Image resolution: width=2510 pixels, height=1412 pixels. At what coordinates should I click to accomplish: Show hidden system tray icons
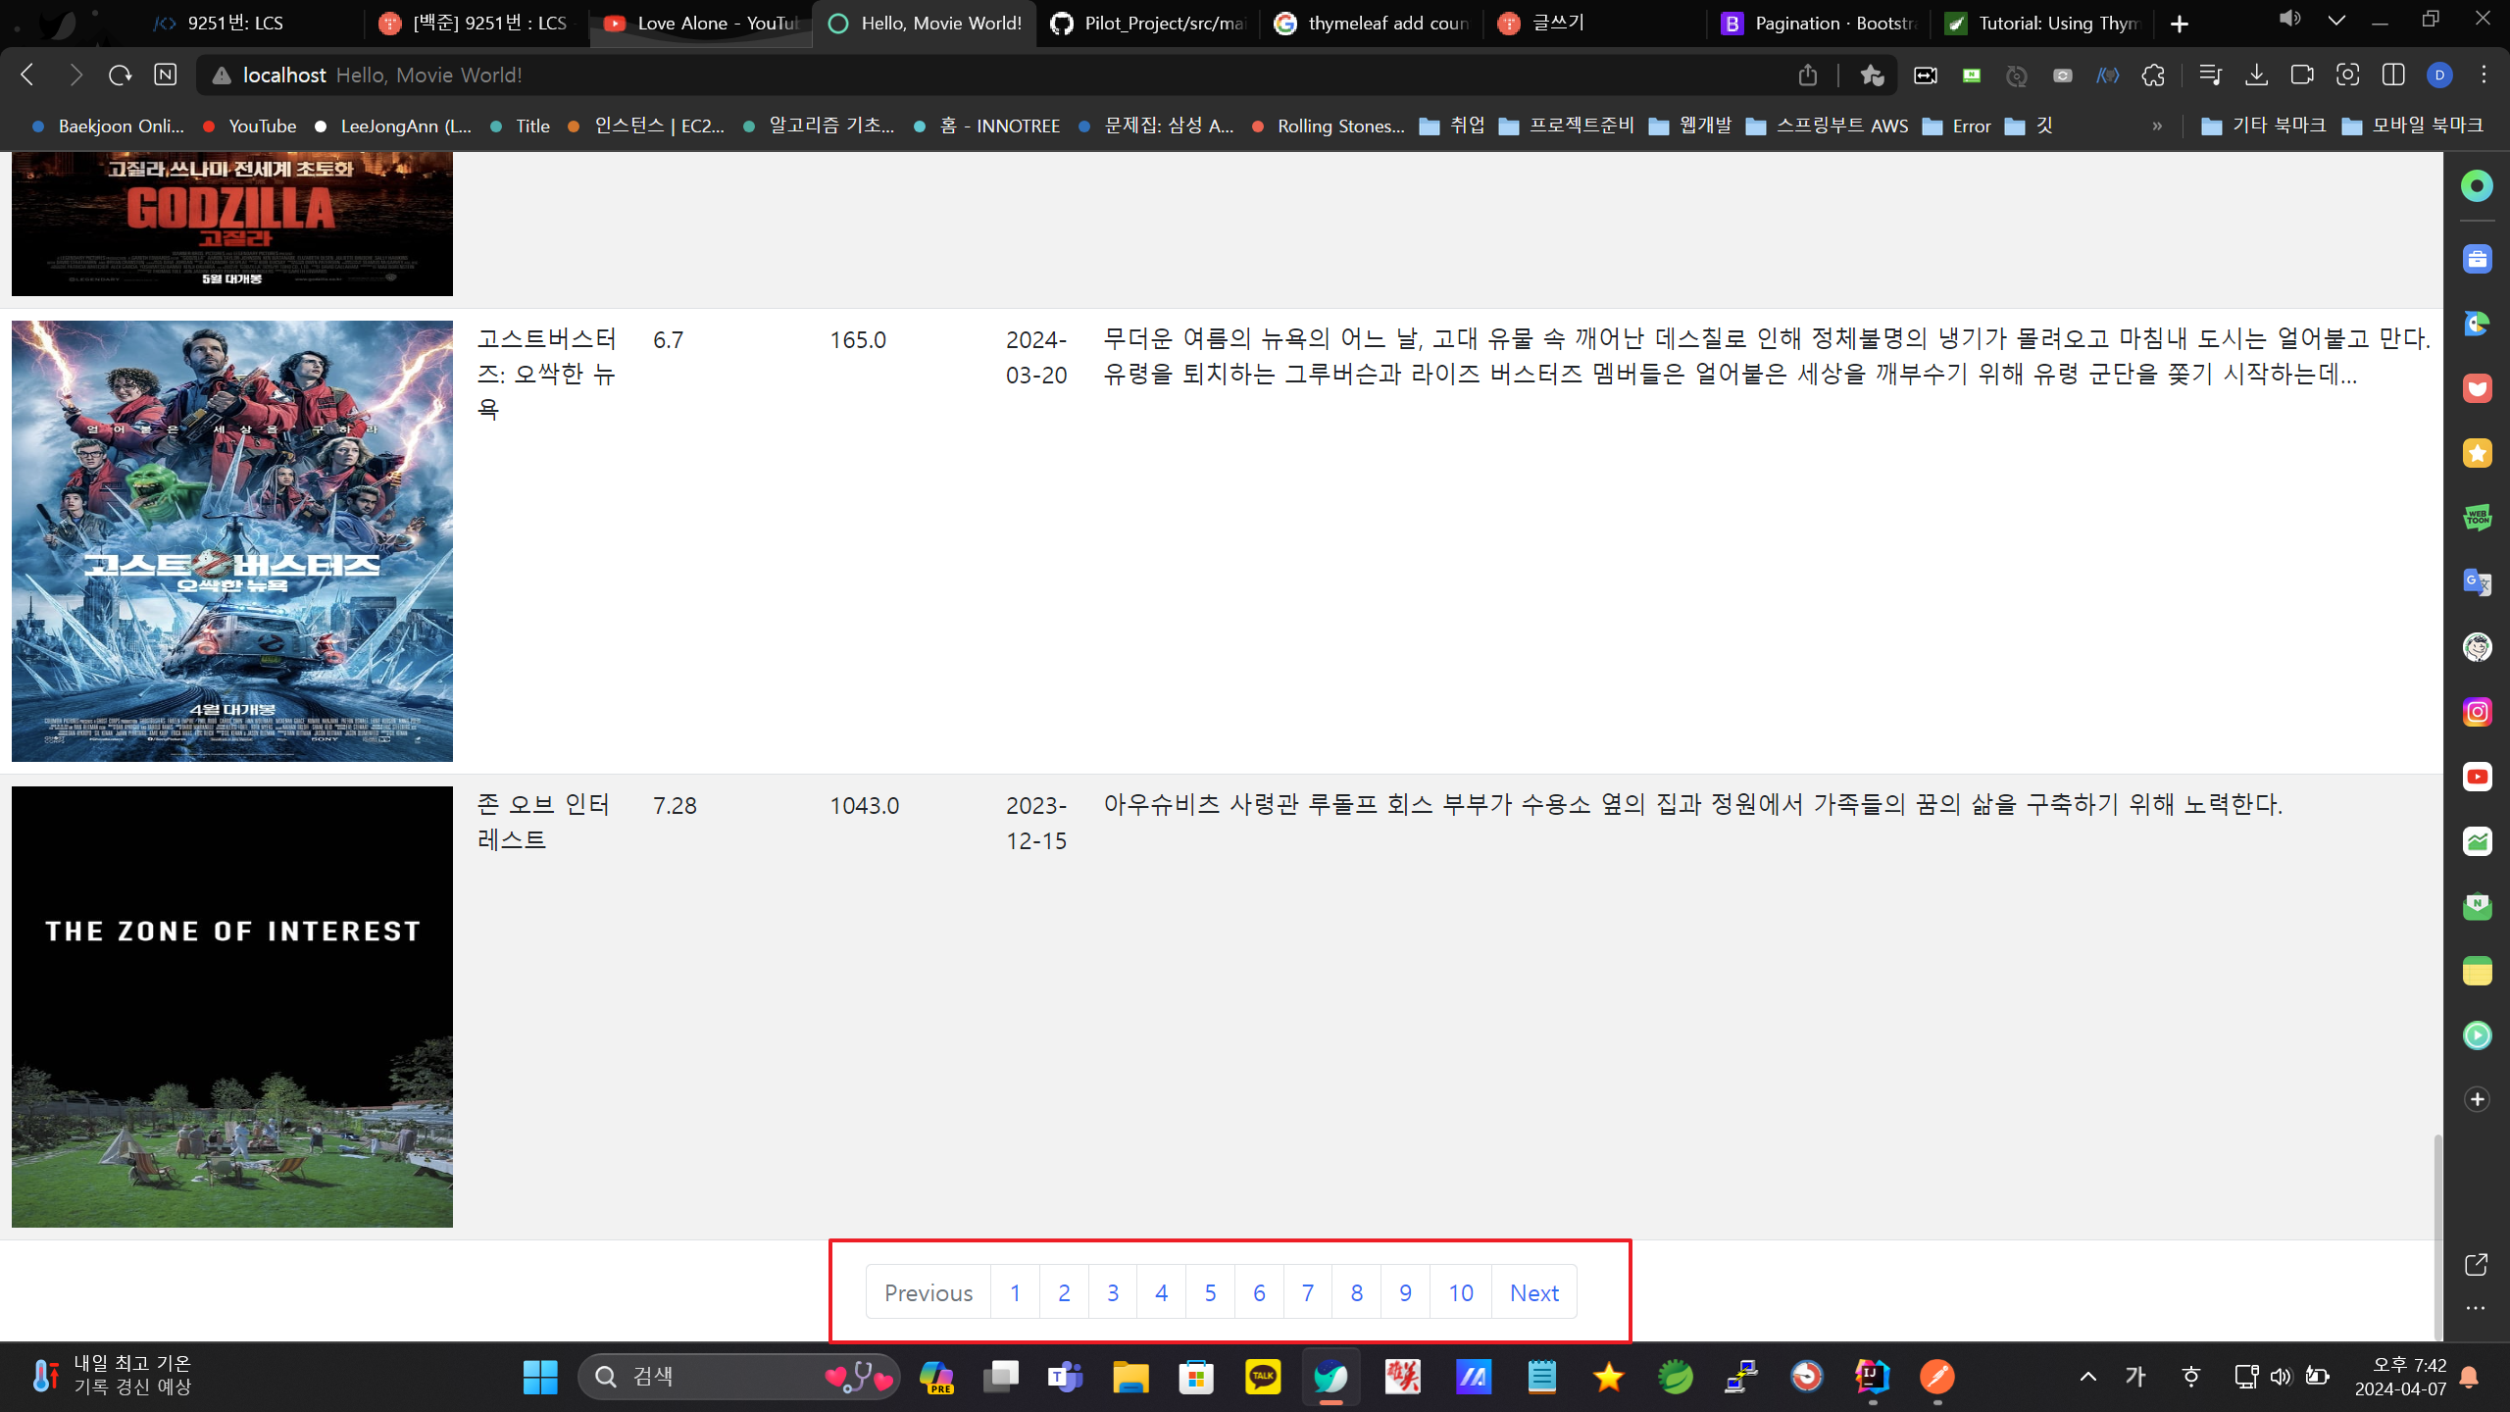pyautogui.click(x=2088, y=1377)
